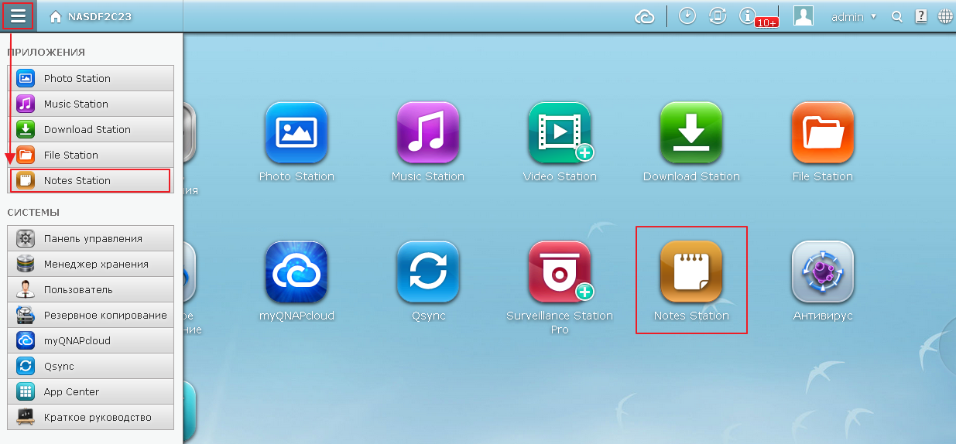Launch Photo Station desktop icon
956x444 pixels.
click(x=296, y=132)
